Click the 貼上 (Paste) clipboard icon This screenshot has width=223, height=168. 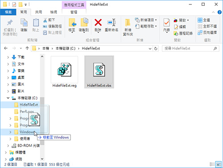pyautogui.click(x=36, y=23)
